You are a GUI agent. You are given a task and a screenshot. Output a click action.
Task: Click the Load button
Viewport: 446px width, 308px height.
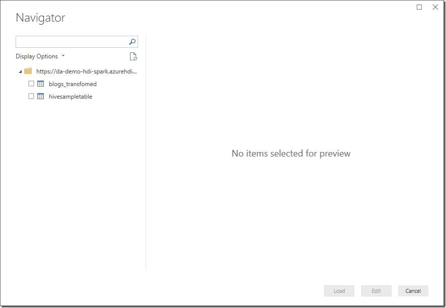point(339,291)
